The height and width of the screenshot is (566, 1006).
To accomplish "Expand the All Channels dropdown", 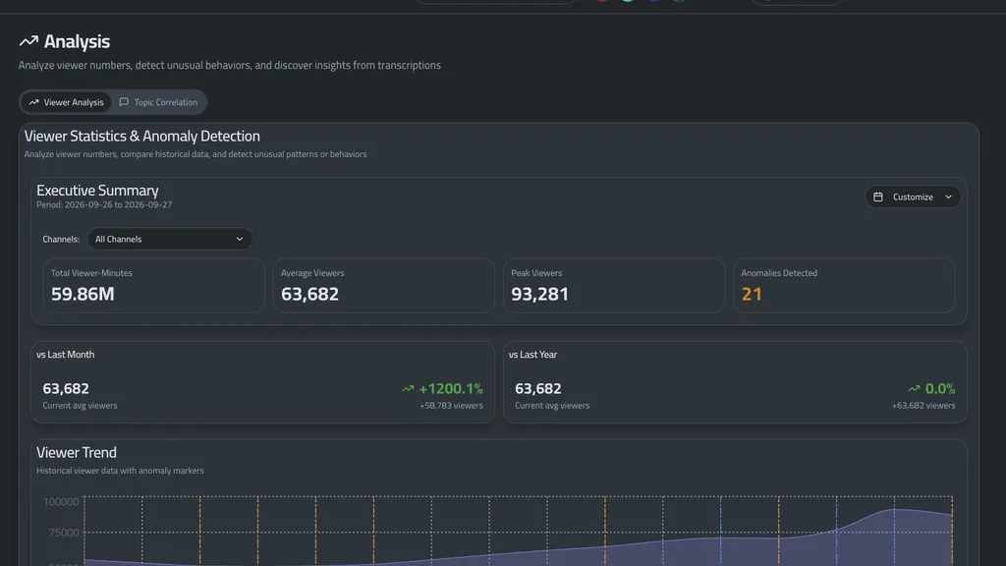I will pyautogui.click(x=169, y=240).
